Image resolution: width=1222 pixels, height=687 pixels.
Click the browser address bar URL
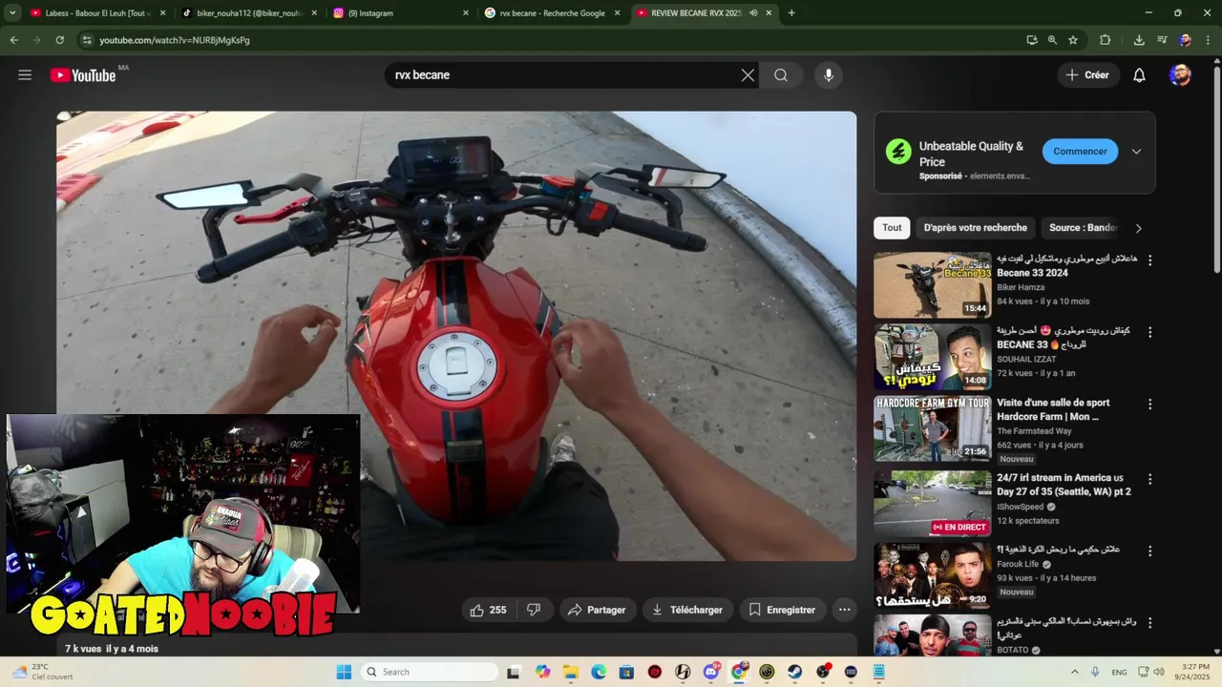click(175, 40)
